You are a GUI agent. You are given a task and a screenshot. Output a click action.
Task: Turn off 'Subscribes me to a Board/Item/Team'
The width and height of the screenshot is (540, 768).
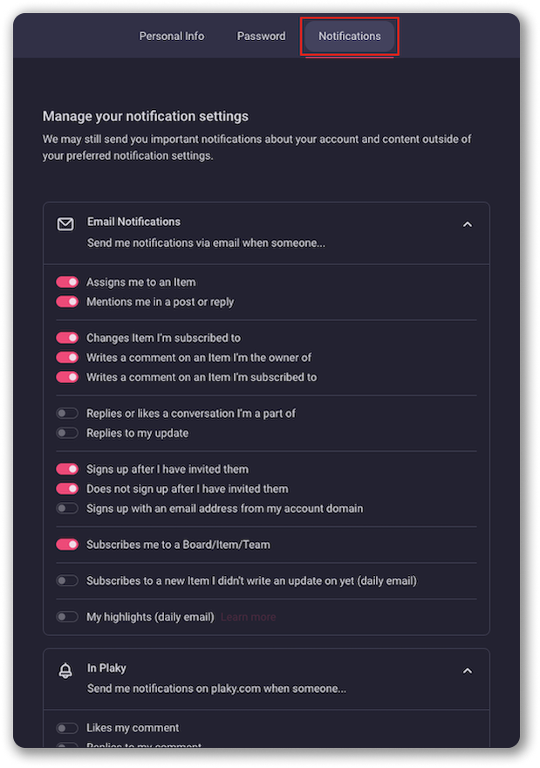(67, 545)
